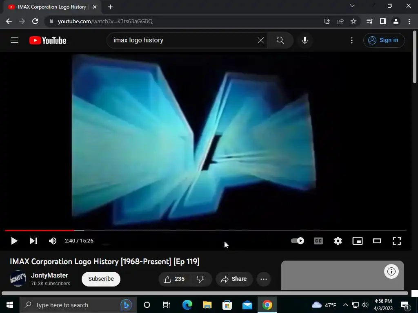Viewport: 418px width, 313px height.
Task: Dislike the video
Action: [x=201, y=279]
